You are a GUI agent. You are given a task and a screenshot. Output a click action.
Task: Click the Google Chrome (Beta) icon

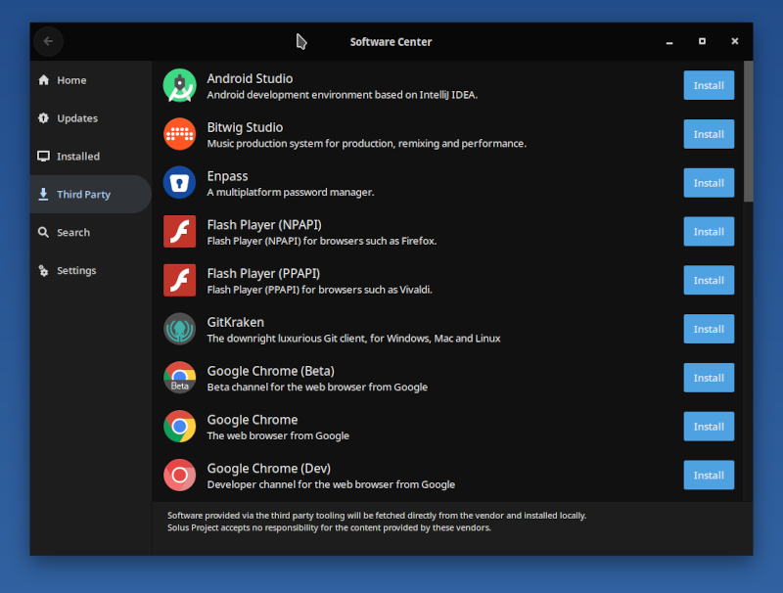[179, 378]
